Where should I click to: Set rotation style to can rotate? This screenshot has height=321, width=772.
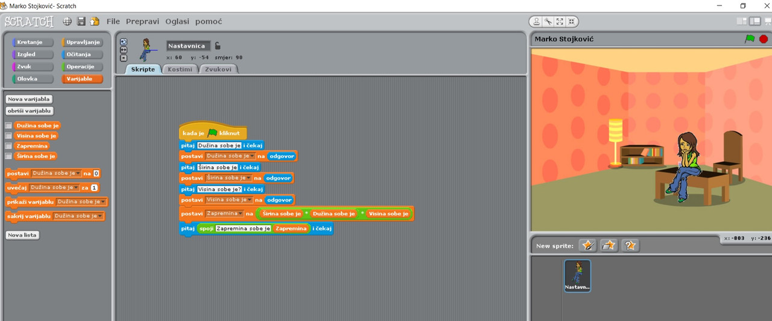124,42
